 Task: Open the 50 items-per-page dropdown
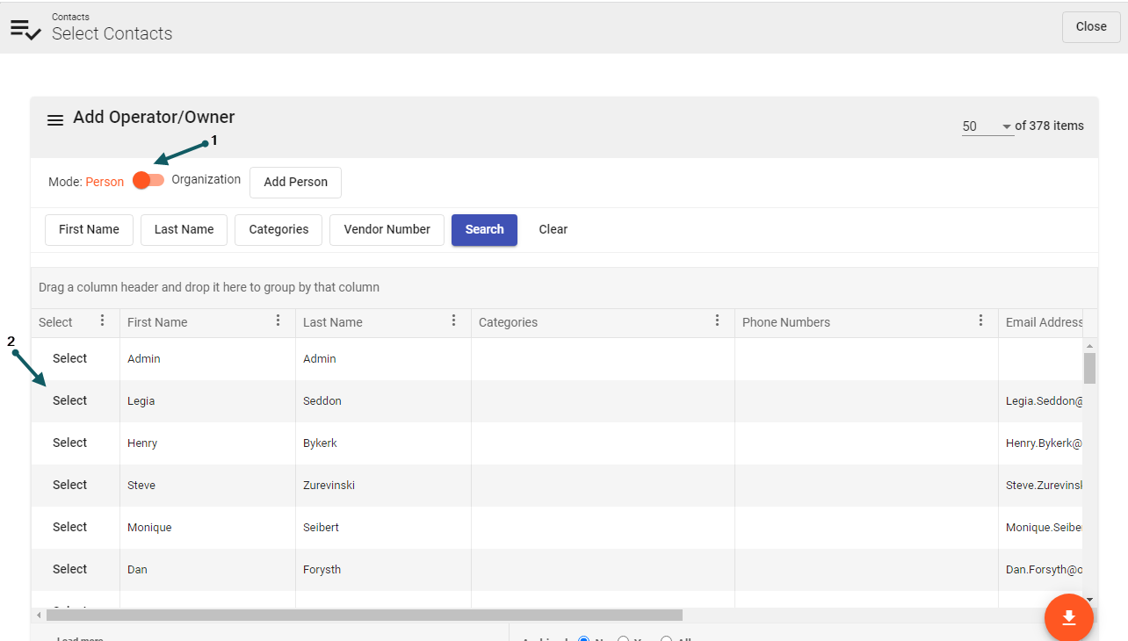click(987, 126)
